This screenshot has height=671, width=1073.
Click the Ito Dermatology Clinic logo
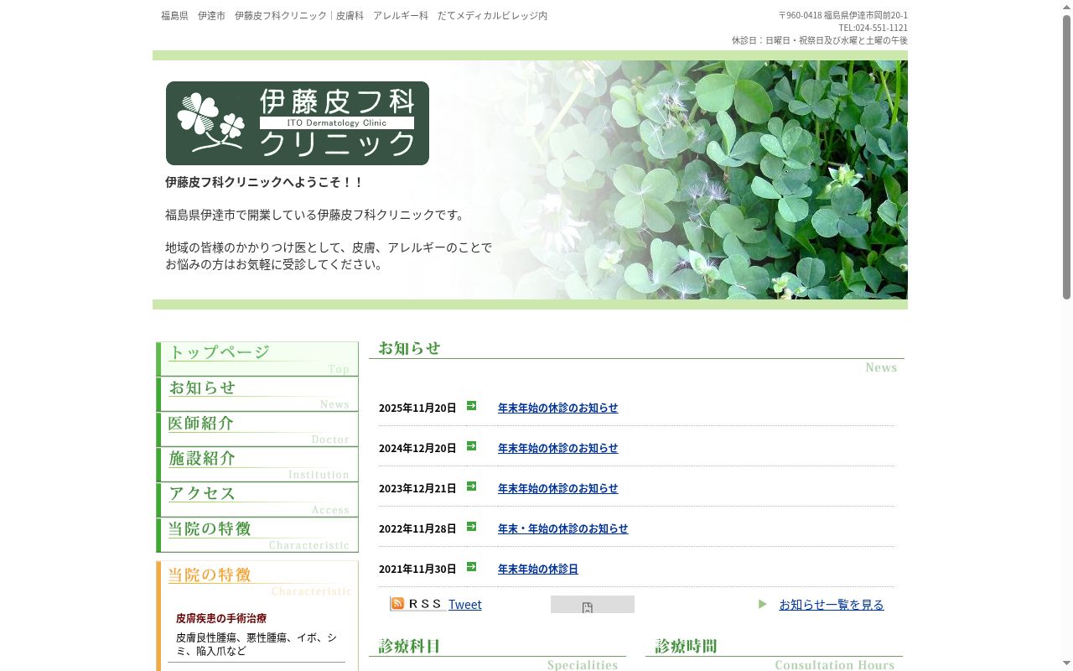click(298, 123)
